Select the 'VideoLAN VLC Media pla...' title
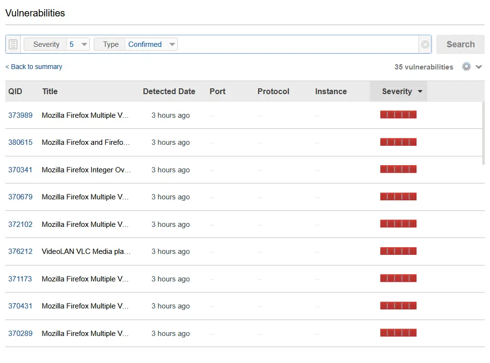490x363 pixels. click(x=86, y=251)
